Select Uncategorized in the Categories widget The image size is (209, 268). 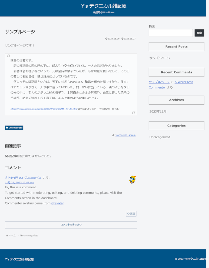(x=160, y=137)
